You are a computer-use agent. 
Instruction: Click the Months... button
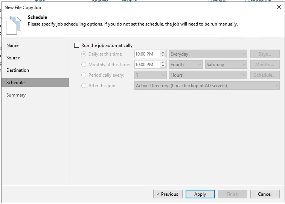tap(265, 65)
